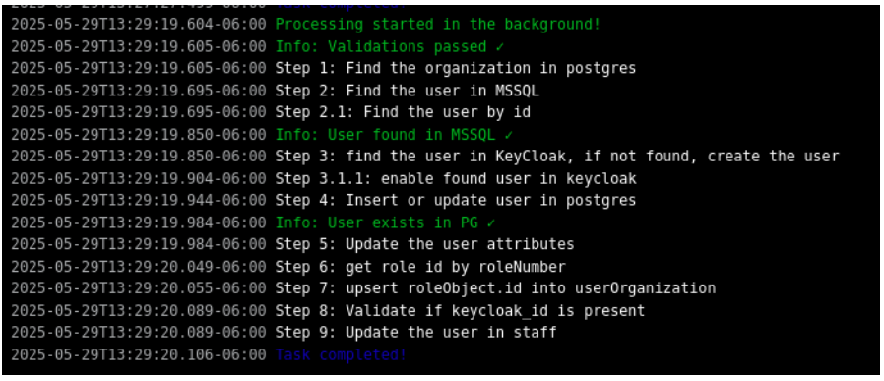The width and height of the screenshot is (884, 381).
Task: Select the 'Info: Validations passed' log line
Action: [390, 47]
